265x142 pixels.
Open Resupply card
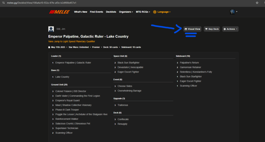point(122,124)
